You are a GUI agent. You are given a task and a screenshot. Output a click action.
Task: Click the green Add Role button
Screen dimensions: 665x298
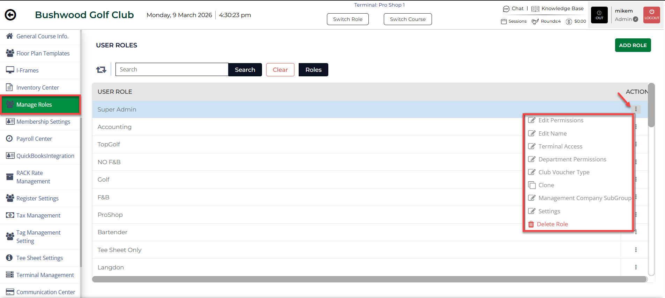point(633,45)
